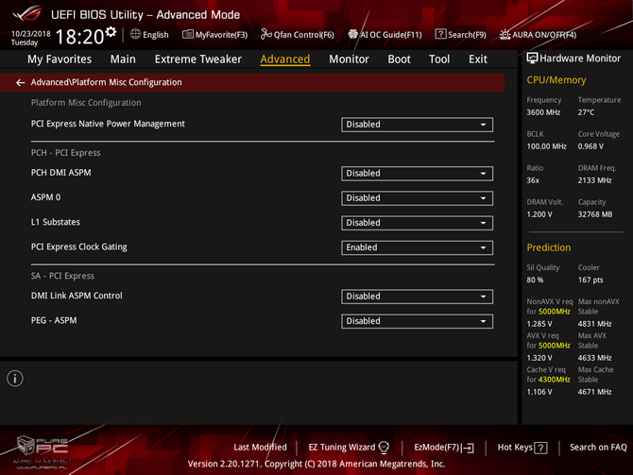The image size is (633, 475).
Task: Open the PEG - ASPM dropdown
Action: [417, 321]
